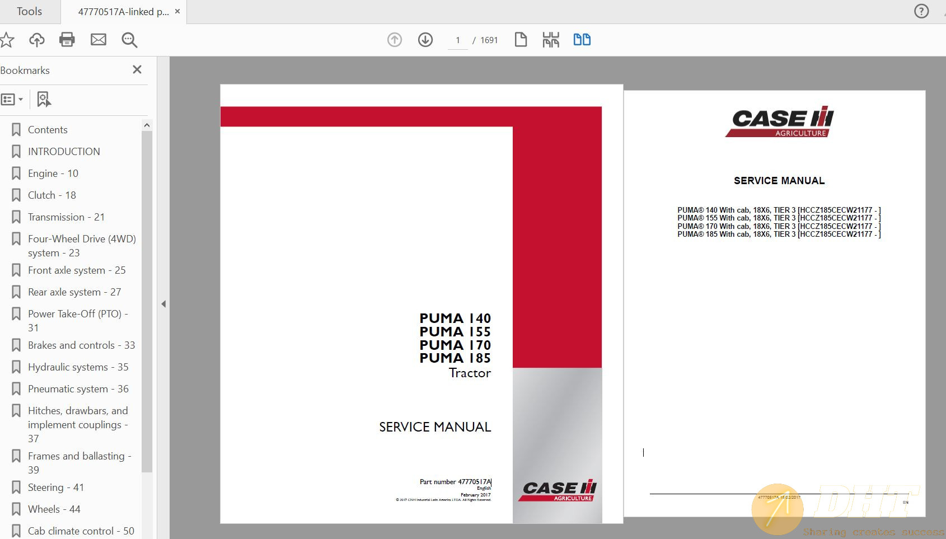This screenshot has height=539, width=946.
Task: Open the Tools tab
Action: (x=29, y=12)
